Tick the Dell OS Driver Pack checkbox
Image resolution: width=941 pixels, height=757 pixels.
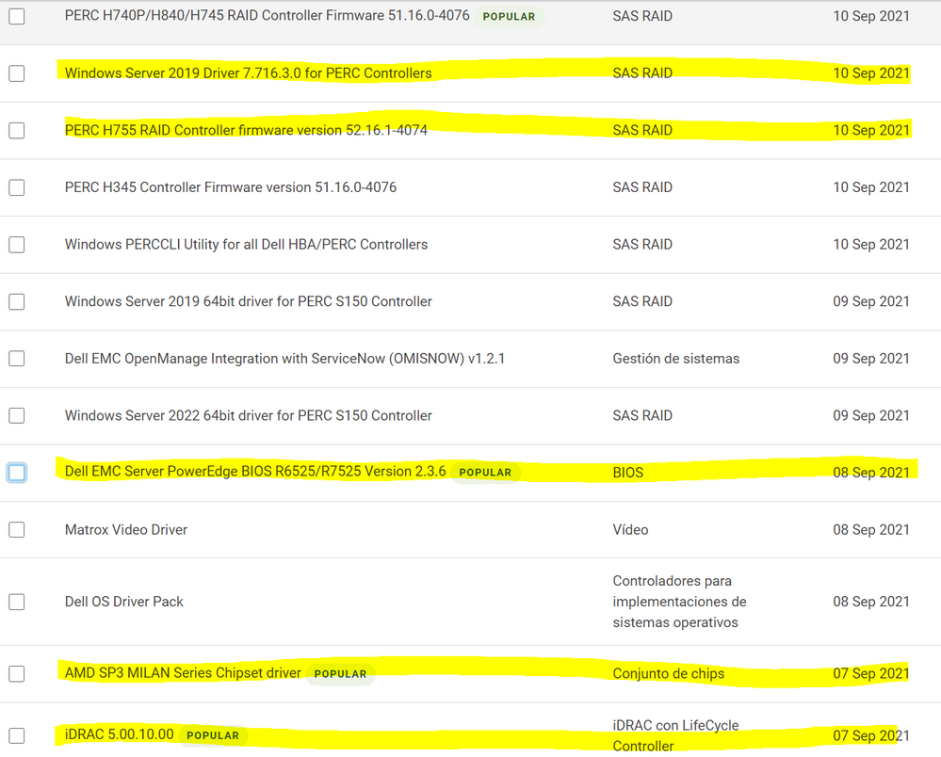click(17, 601)
